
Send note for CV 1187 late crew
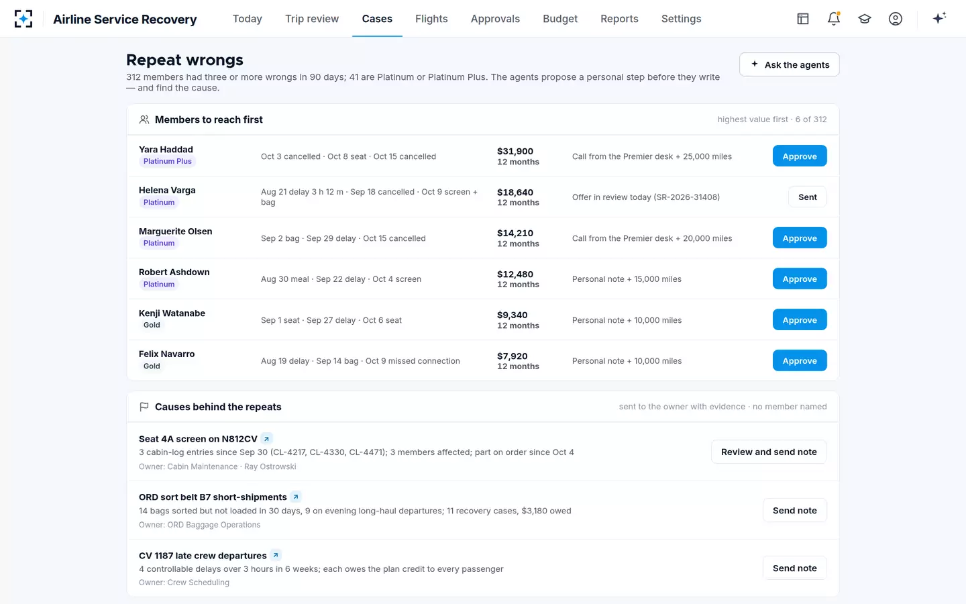tap(795, 568)
